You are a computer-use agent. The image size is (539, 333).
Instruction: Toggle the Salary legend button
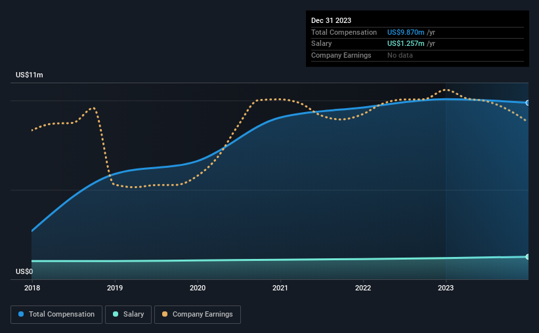click(128, 315)
